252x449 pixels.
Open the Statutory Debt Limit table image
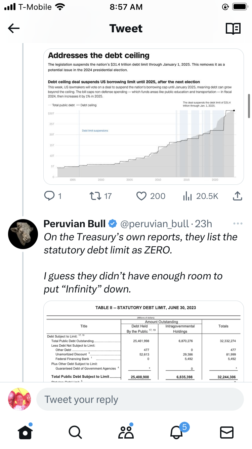pos(143,341)
